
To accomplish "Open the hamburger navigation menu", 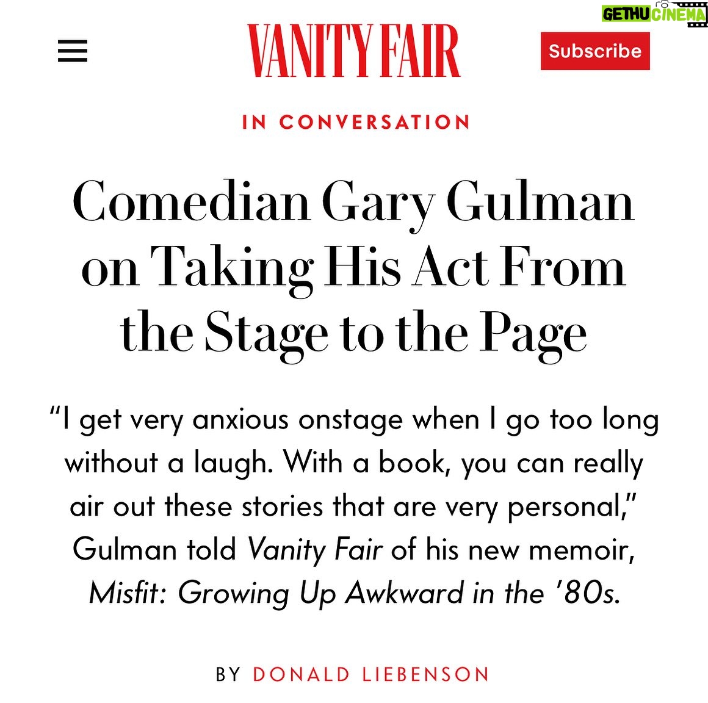I will [72, 51].
